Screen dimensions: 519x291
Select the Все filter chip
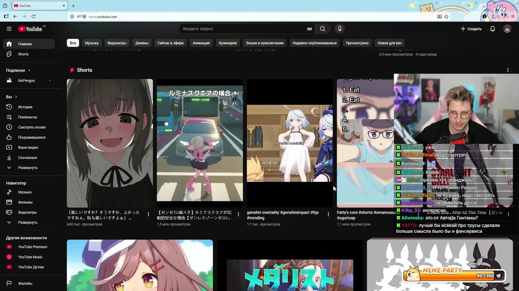73,43
